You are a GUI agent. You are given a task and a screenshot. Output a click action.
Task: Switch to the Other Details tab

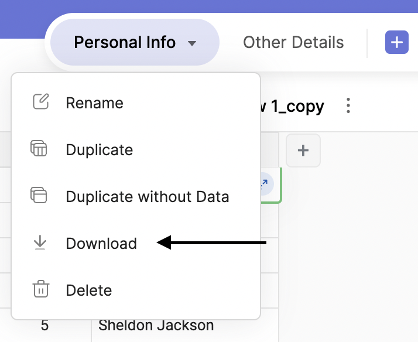[x=293, y=43]
